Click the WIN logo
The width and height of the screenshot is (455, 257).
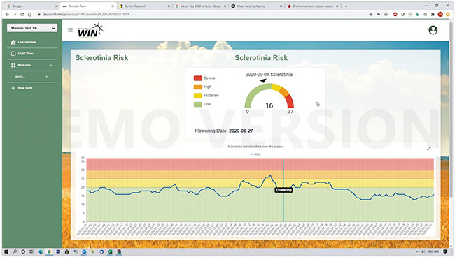(x=90, y=30)
